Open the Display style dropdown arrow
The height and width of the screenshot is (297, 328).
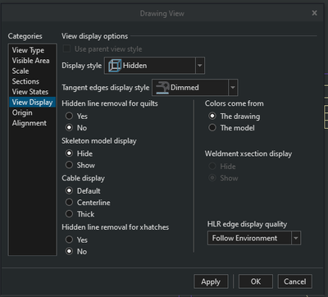(200, 66)
